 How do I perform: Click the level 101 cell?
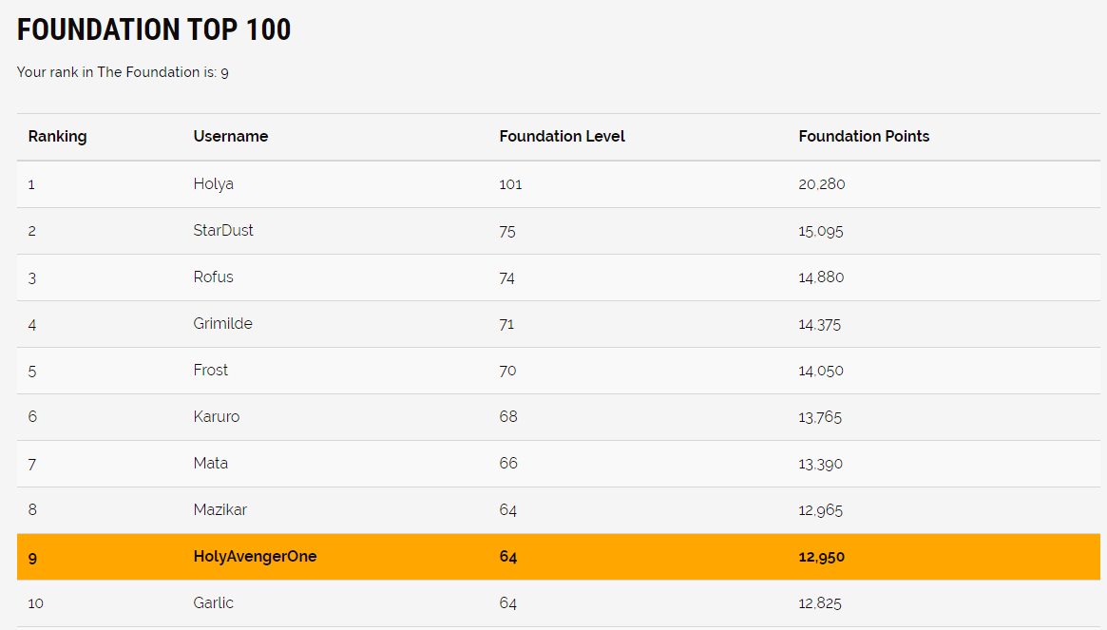[x=510, y=184]
